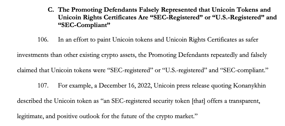Click the words "In an effort"
285x126 pixels.
(x=70, y=40)
